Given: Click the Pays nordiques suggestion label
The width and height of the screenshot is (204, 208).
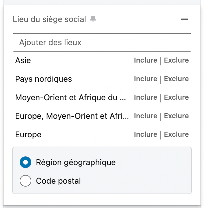Looking at the screenshot, I should 43,79.
